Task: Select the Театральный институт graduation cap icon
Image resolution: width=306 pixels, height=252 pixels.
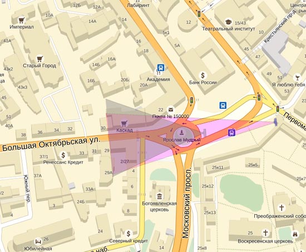Action: tap(228, 22)
